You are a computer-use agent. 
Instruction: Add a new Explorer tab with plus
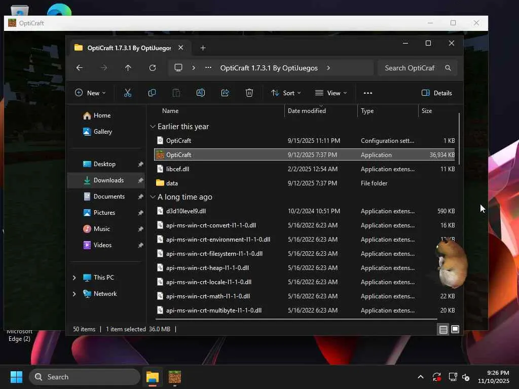coord(203,48)
